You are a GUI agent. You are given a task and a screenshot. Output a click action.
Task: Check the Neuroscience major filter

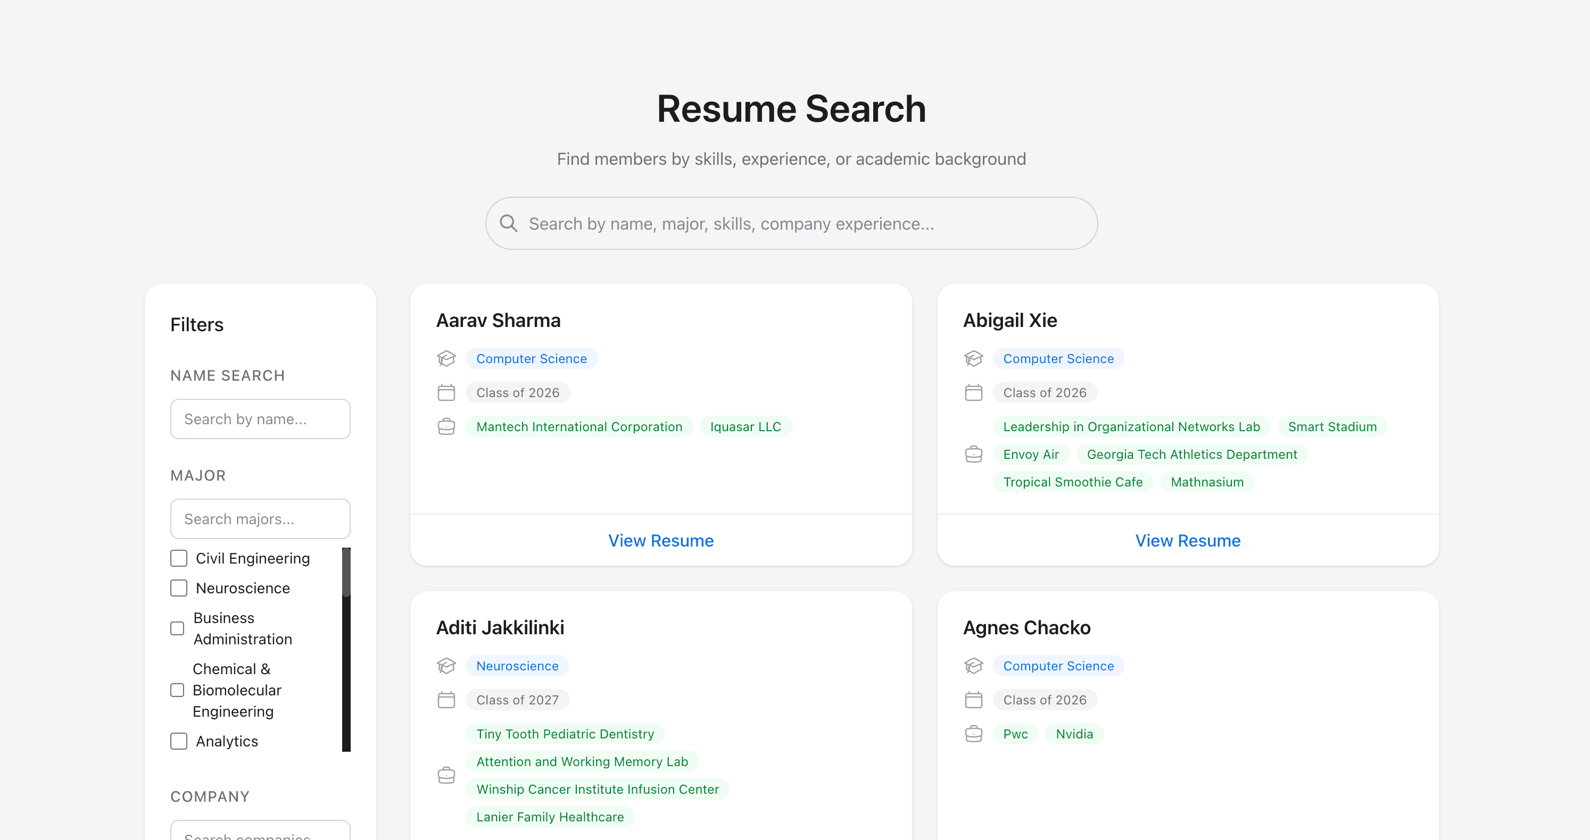178,588
